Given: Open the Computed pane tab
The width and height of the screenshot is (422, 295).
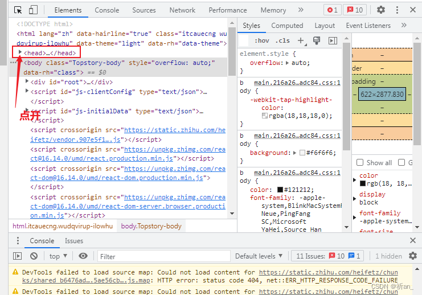Looking at the screenshot, I should coord(287,26).
